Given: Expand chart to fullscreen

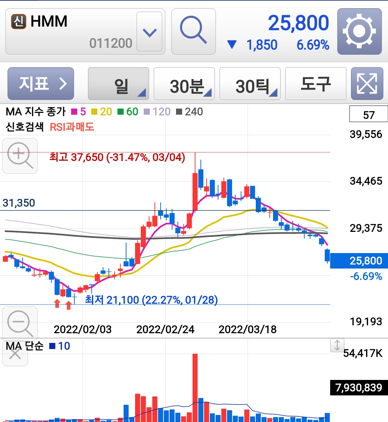Looking at the screenshot, I should coord(367,84).
